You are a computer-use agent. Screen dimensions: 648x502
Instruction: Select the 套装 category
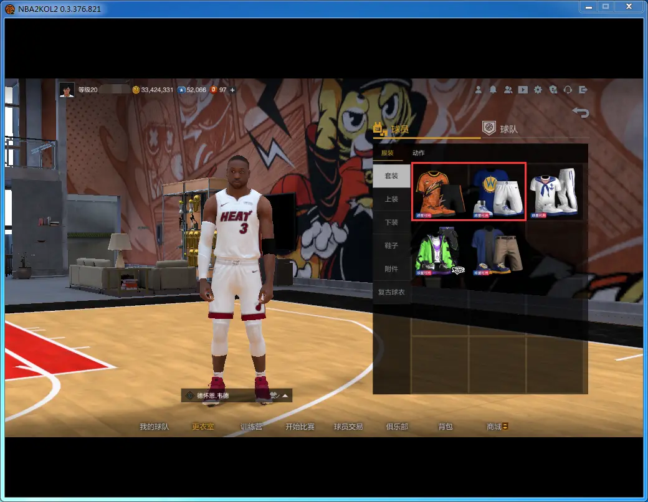tap(391, 176)
